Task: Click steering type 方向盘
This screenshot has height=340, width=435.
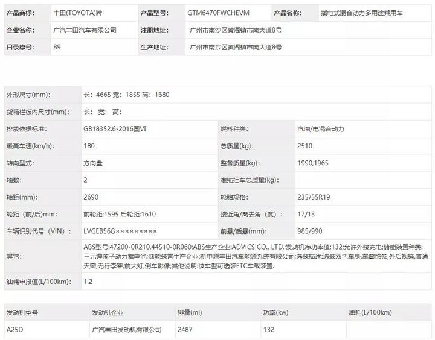Action: tap(93, 163)
